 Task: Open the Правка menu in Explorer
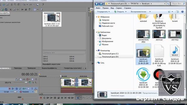pos(105,8)
